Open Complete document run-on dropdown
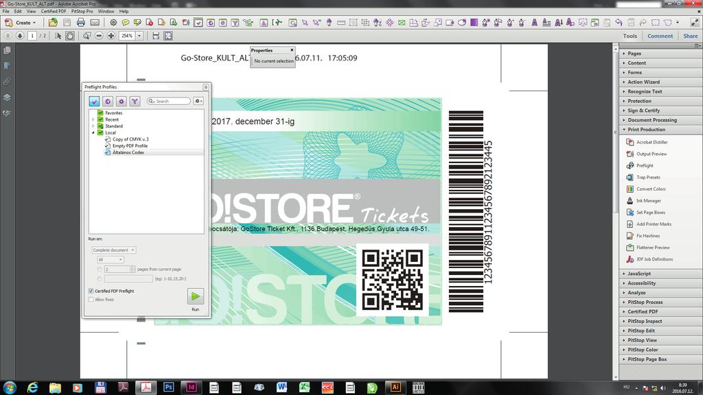Viewport: 703px width, 395px height. 113,250
